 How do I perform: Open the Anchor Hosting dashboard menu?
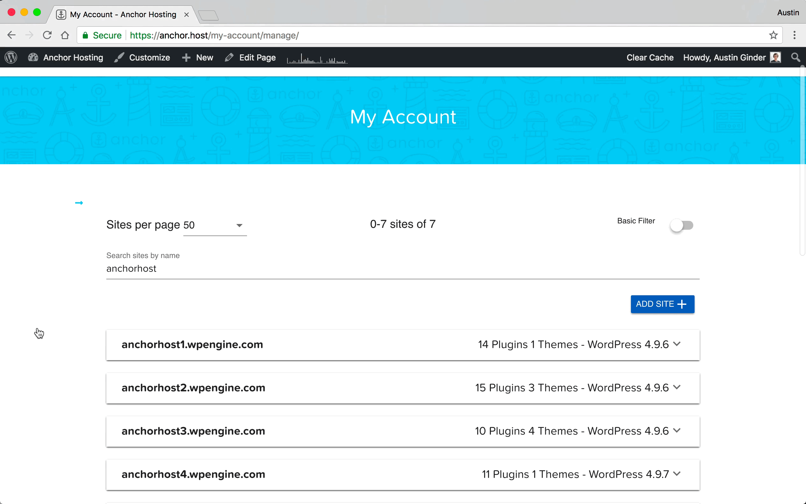click(66, 57)
